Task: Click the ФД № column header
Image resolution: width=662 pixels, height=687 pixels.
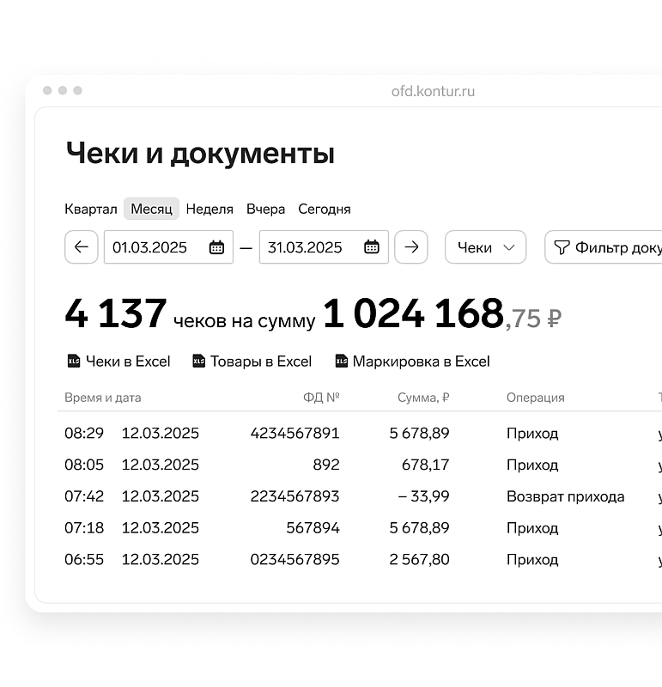Action: pyautogui.click(x=321, y=398)
